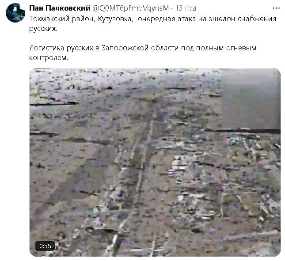Open the tweet's three-dot more options menu

[x=276, y=8]
